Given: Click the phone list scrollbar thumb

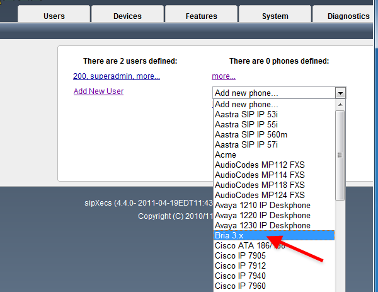Looking at the screenshot, I should pos(340,155).
